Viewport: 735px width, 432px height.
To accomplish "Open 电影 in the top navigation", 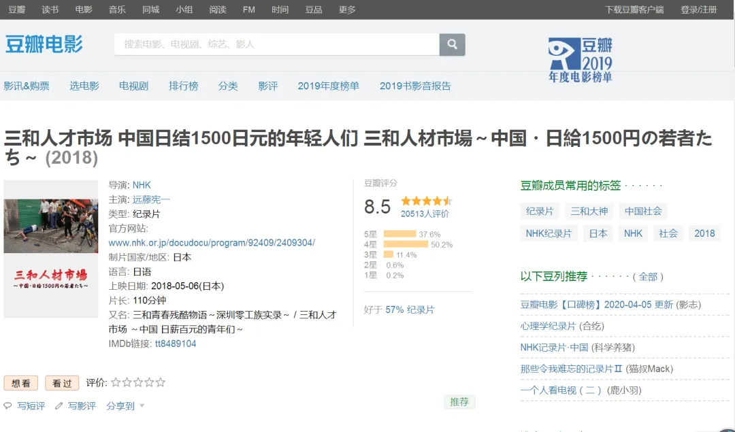I will click(x=84, y=10).
